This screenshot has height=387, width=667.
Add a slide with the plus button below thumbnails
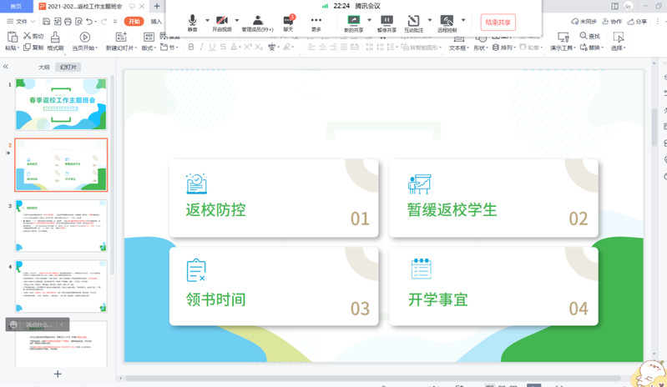(x=58, y=374)
